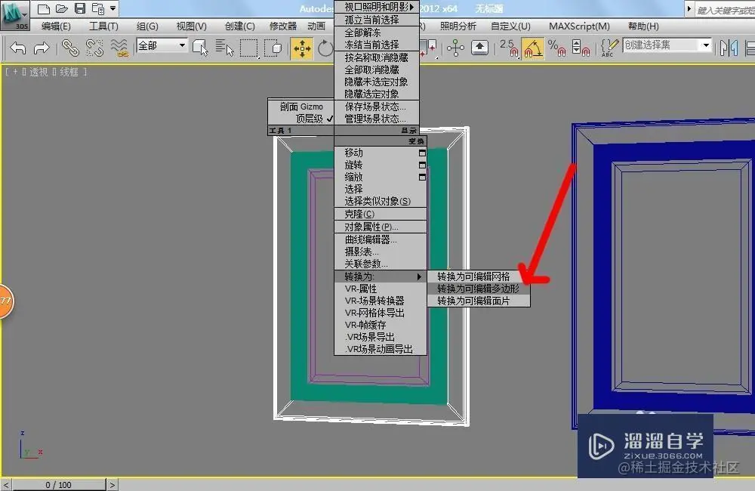Select 克隆(C) from the context menu
This screenshot has height=491, width=755.
point(380,214)
